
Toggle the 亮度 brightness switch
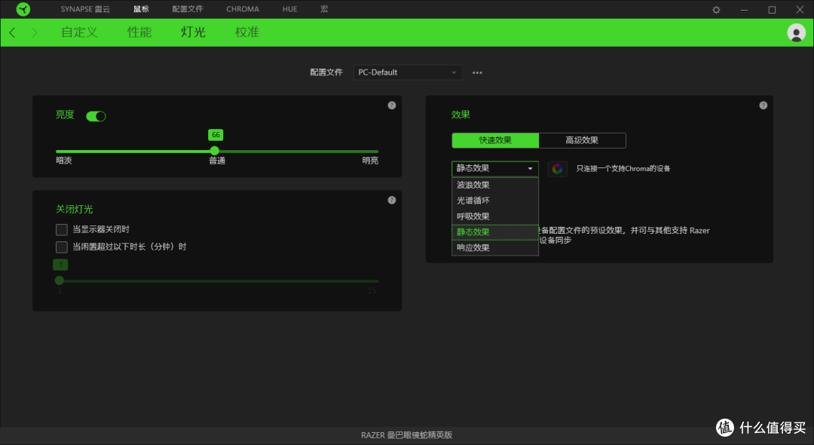96,116
